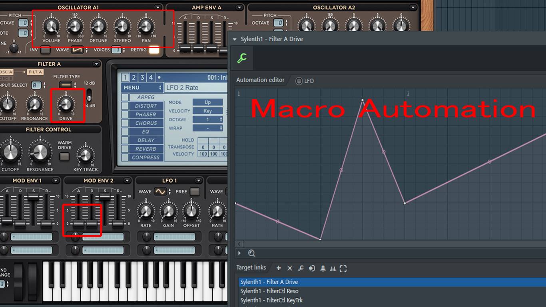Click the zoom magnifier below the automation graph
This screenshot has height=307, width=546.
click(x=251, y=253)
